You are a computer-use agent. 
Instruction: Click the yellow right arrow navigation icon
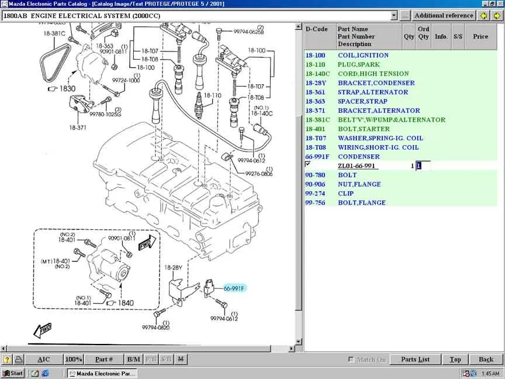tap(497, 15)
